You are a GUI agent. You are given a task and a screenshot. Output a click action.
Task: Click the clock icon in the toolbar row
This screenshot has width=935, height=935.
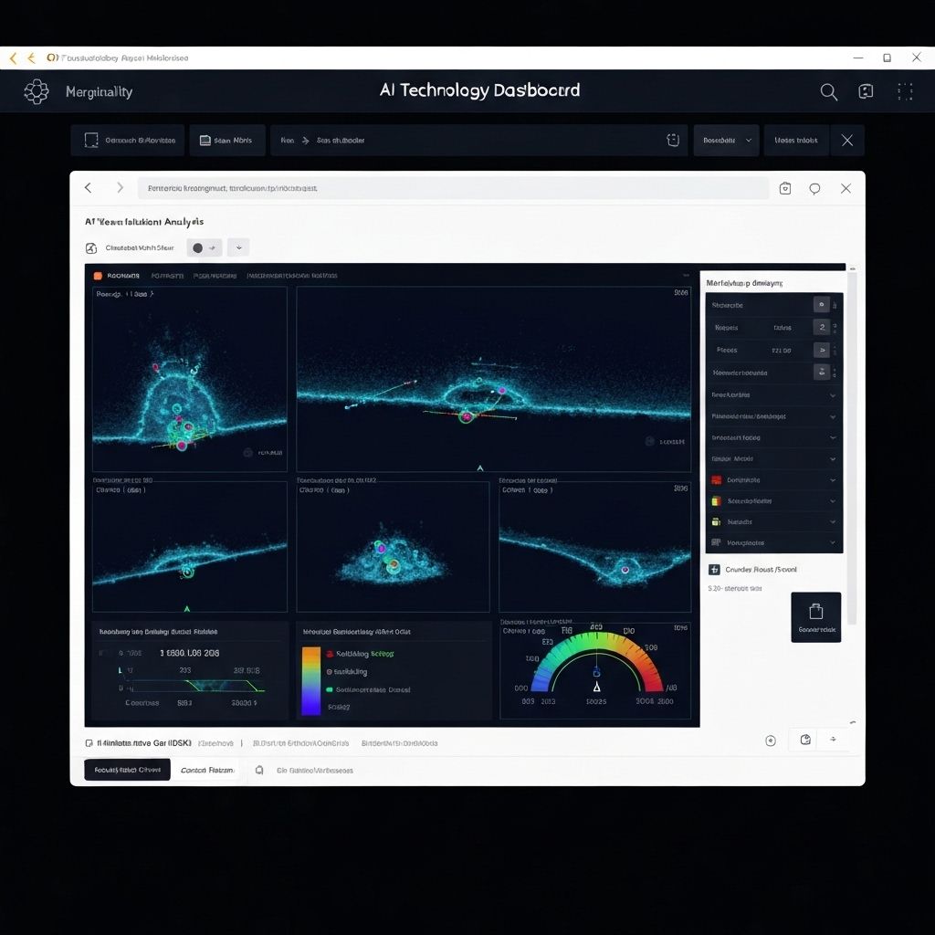(x=672, y=140)
